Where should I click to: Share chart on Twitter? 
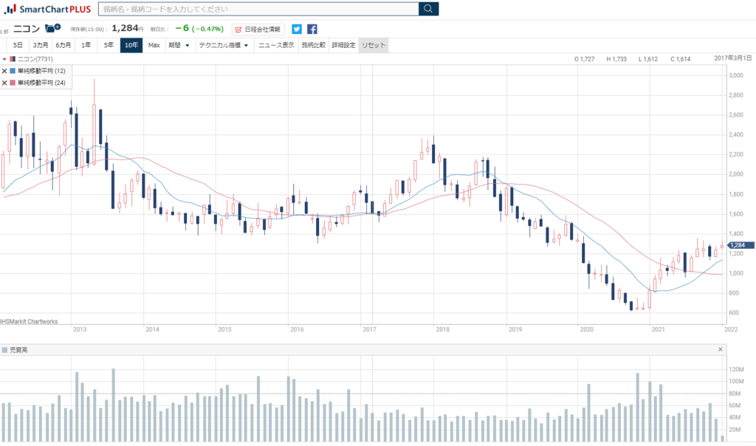pyautogui.click(x=297, y=29)
